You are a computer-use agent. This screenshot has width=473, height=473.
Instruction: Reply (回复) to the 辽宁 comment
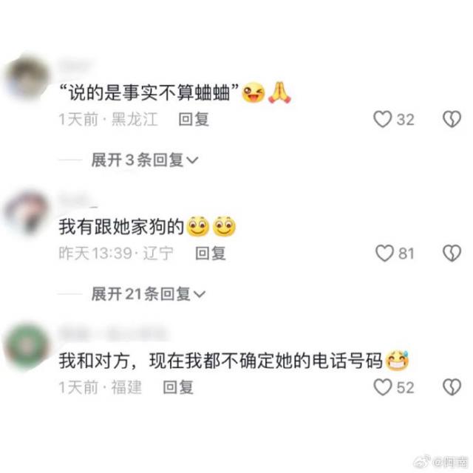(211, 253)
